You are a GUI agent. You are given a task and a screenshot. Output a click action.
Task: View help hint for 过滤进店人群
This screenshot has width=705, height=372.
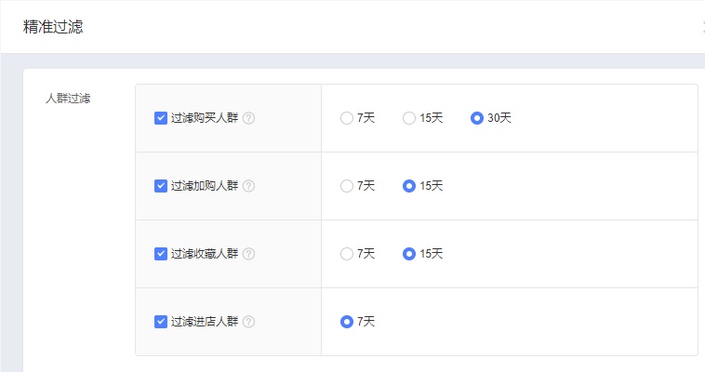pos(248,322)
